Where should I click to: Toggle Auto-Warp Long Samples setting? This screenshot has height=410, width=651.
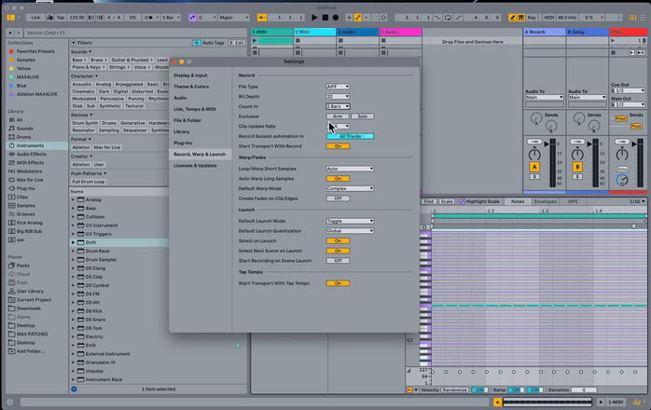[x=337, y=178]
